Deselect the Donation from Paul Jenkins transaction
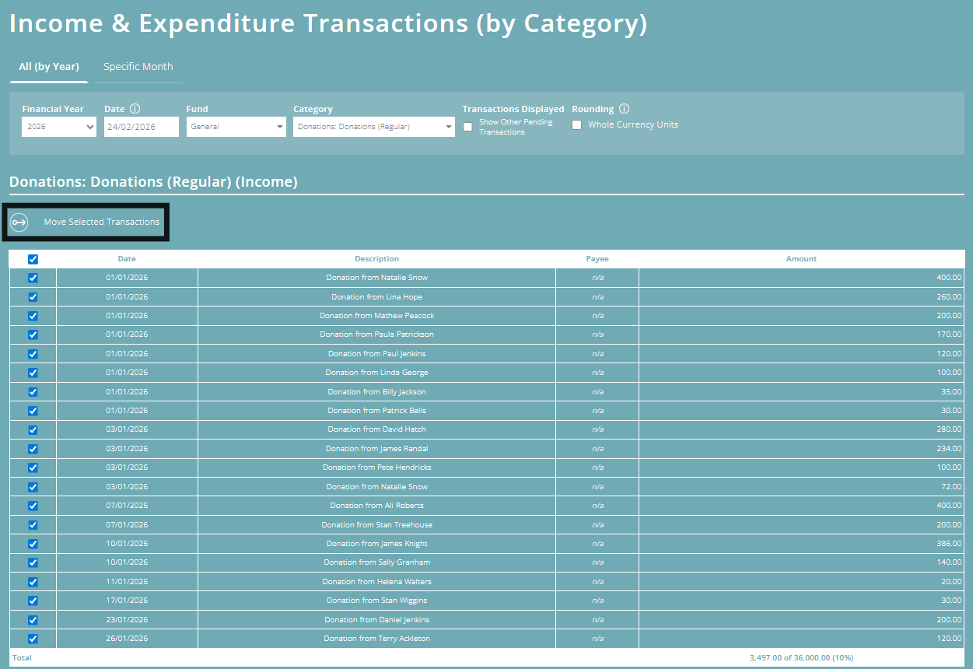 tap(32, 353)
